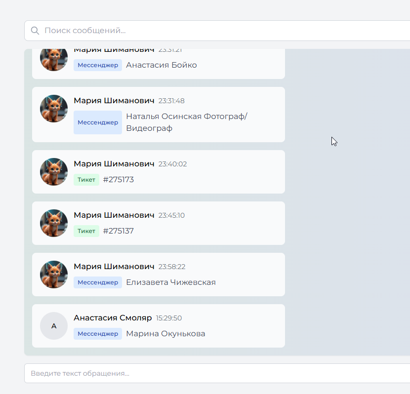Click the letter A avatar of Анастасия Смоляр
Image resolution: width=410 pixels, height=394 pixels.
point(54,326)
